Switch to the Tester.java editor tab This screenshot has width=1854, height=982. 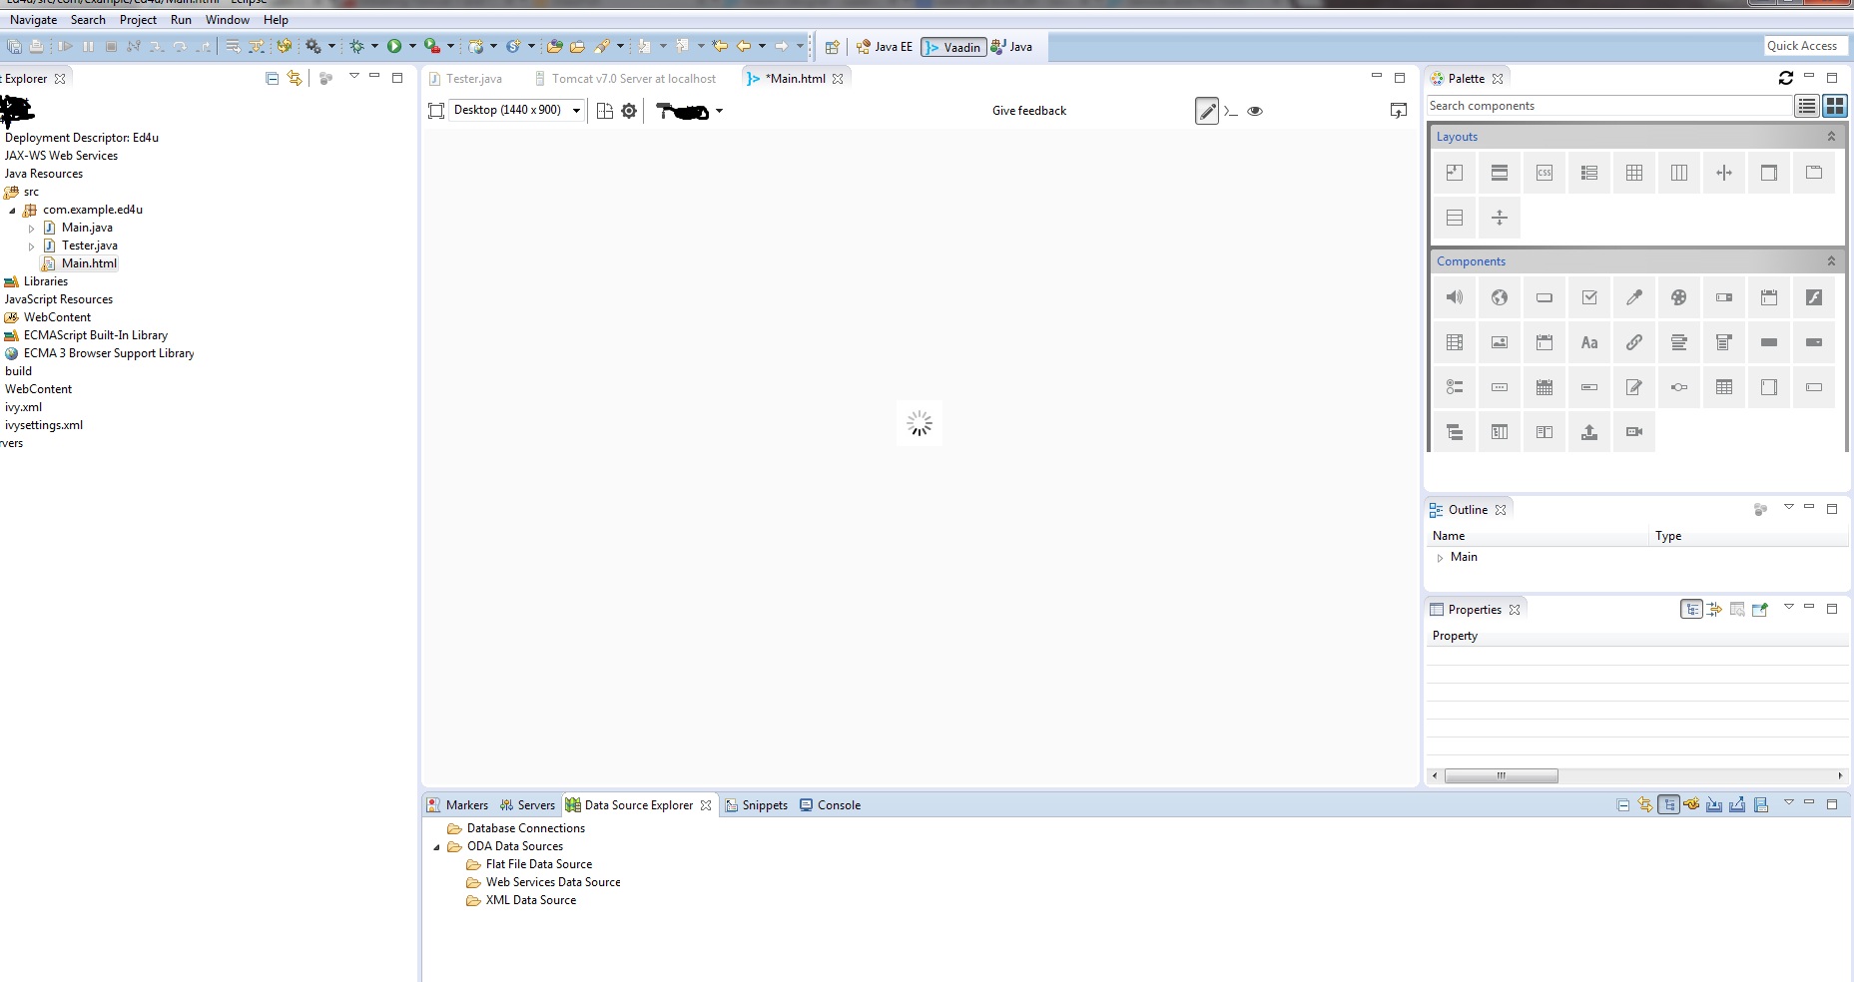[x=473, y=79]
